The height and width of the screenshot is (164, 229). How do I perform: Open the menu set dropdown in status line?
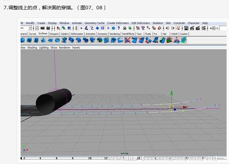click(x=30, y=28)
